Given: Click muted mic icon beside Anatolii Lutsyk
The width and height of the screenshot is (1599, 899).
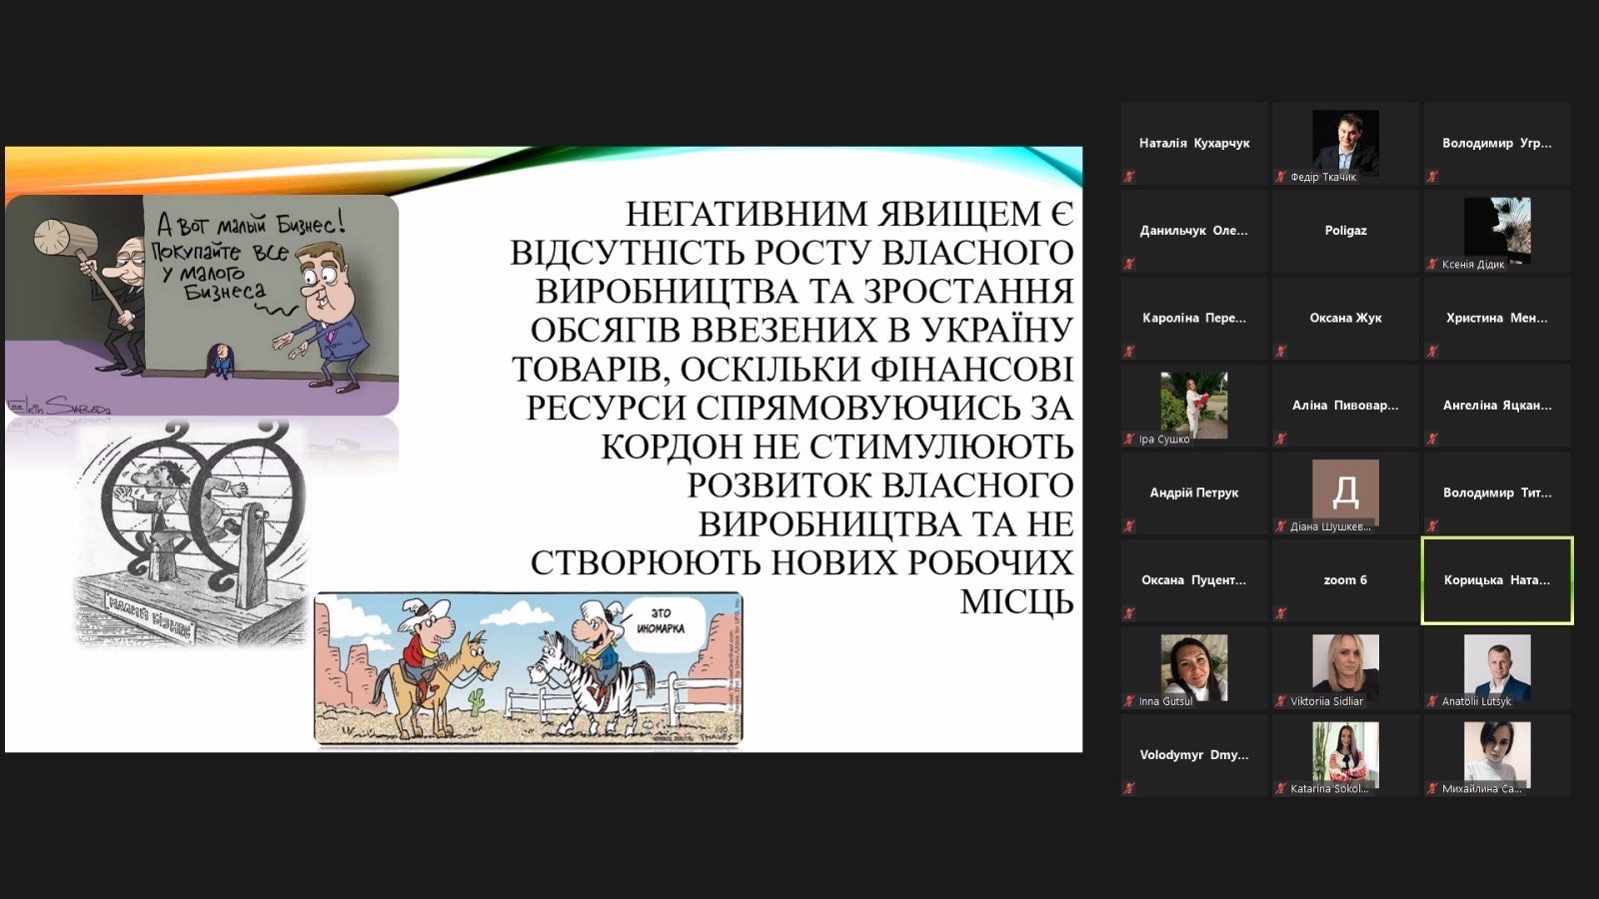Looking at the screenshot, I should 1432,701.
